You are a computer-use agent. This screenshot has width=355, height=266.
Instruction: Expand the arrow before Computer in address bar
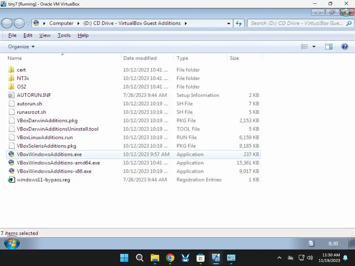pos(44,23)
